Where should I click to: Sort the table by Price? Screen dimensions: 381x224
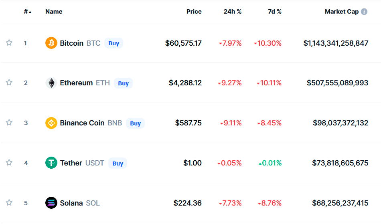[194, 12]
